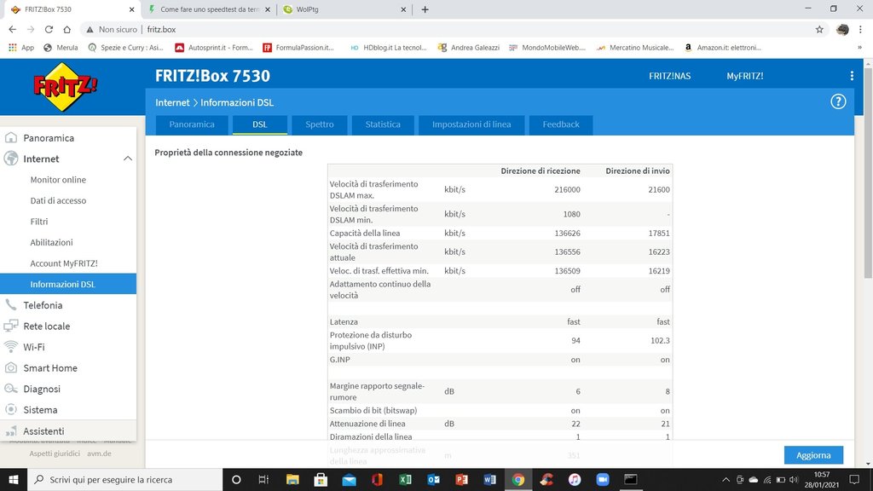Open MyFRITZ! header link

[x=744, y=76]
